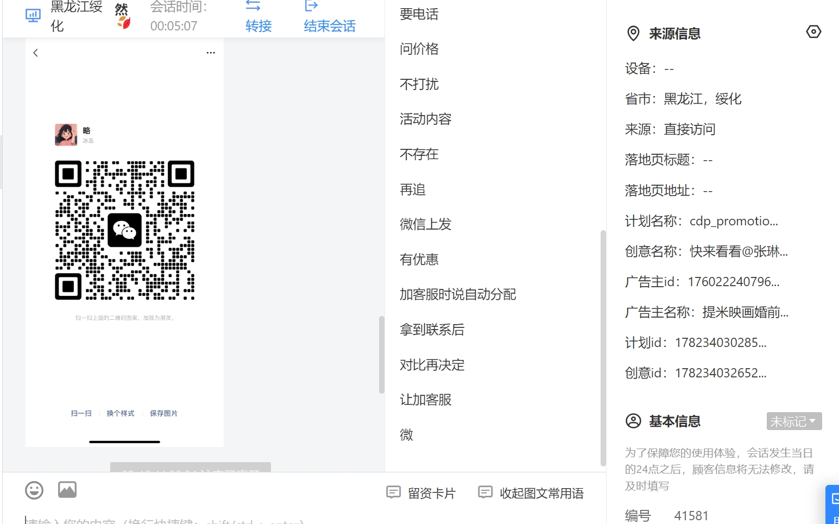This screenshot has height=524, width=839.
Task: Click the three-dot menu in phone screenshot
Action: pyautogui.click(x=211, y=53)
